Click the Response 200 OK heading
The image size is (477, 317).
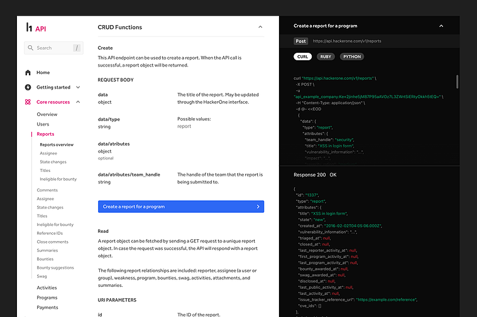[x=315, y=175]
